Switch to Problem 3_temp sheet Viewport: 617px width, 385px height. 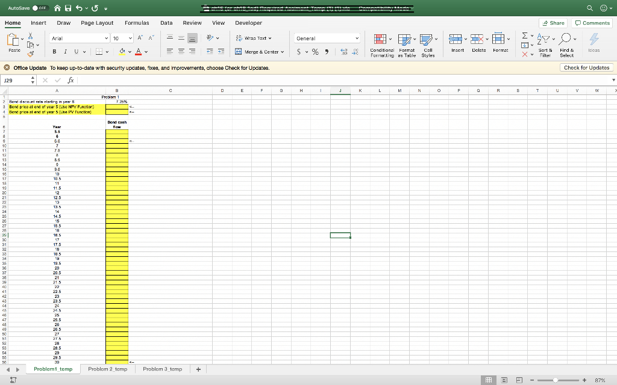pos(163,369)
